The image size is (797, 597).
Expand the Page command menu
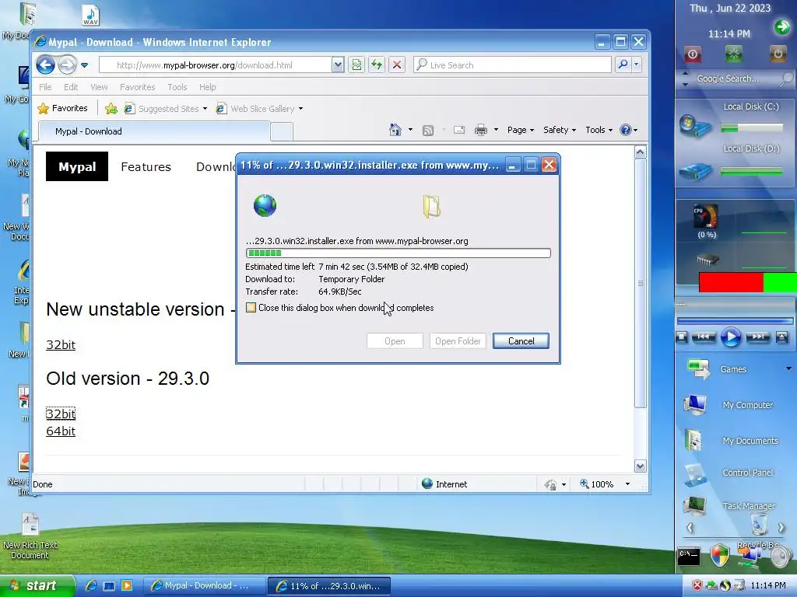[x=521, y=130]
